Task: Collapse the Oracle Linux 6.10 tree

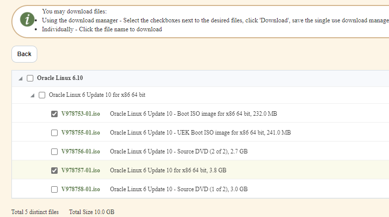Action: pyautogui.click(x=20, y=78)
